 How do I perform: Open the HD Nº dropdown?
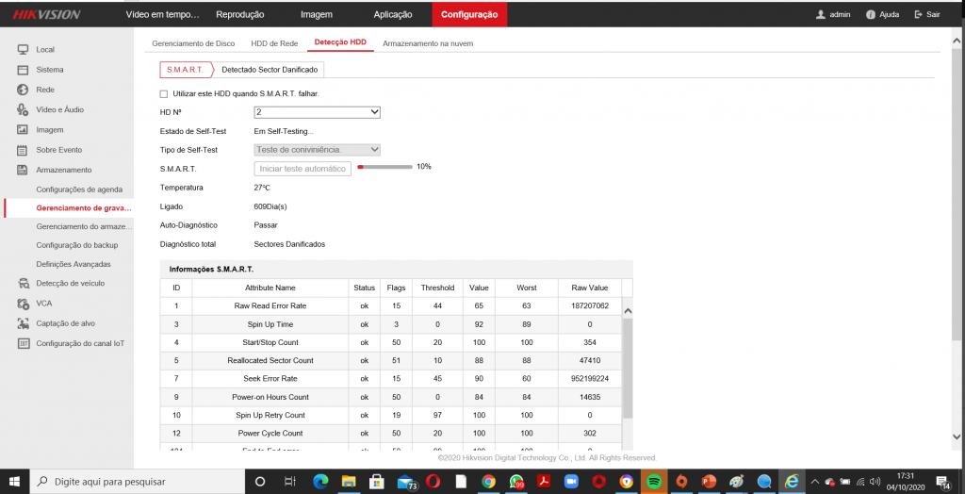point(317,113)
